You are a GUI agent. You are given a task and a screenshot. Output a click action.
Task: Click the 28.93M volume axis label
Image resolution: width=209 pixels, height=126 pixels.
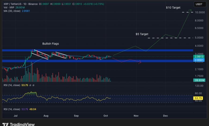point(200,80)
